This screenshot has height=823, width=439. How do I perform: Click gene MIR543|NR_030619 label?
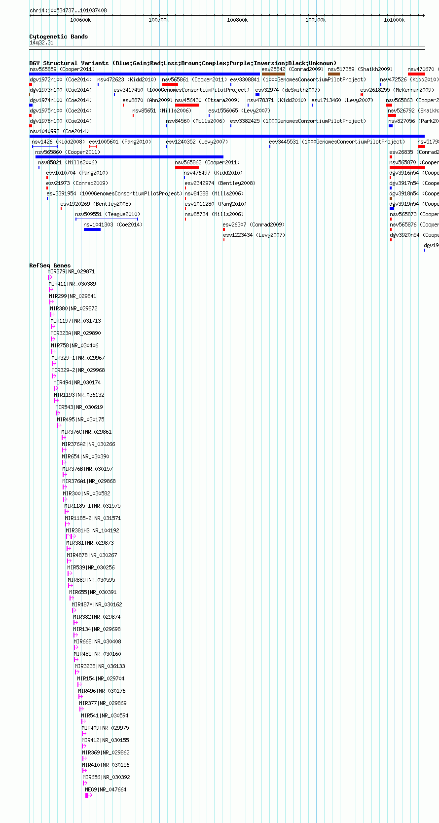(79, 407)
